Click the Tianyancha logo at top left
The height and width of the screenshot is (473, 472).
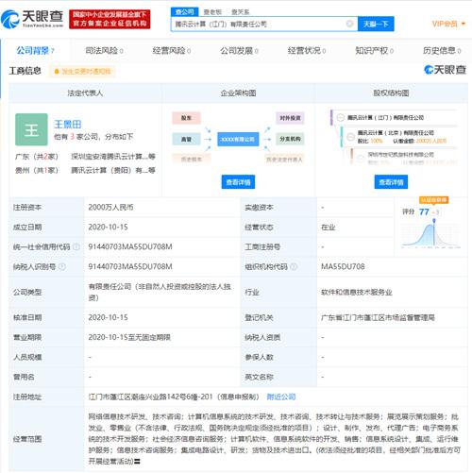(x=32, y=19)
